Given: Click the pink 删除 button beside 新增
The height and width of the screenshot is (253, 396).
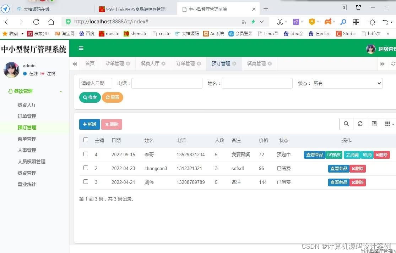Looking at the screenshot, I should (x=112, y=124).
